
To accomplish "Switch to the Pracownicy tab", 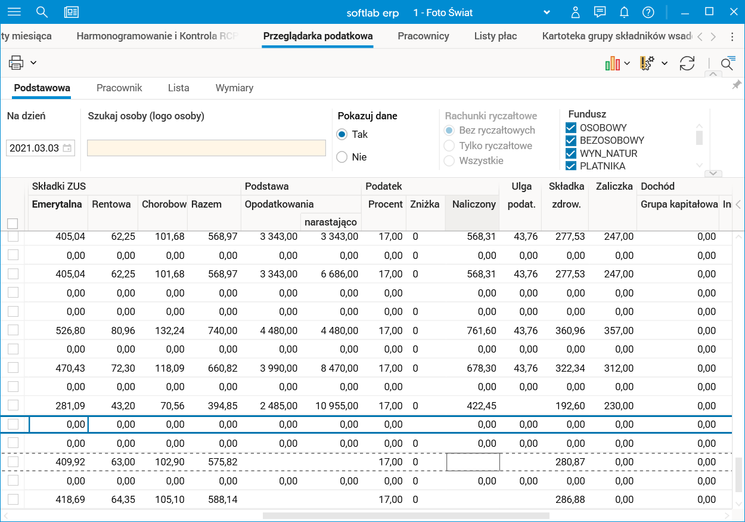I will (423, 36).
